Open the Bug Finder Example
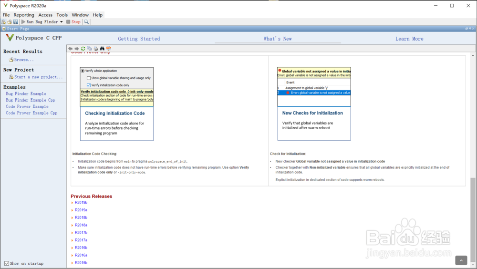This screenshot has width=477, height=269. pos(26,94)
